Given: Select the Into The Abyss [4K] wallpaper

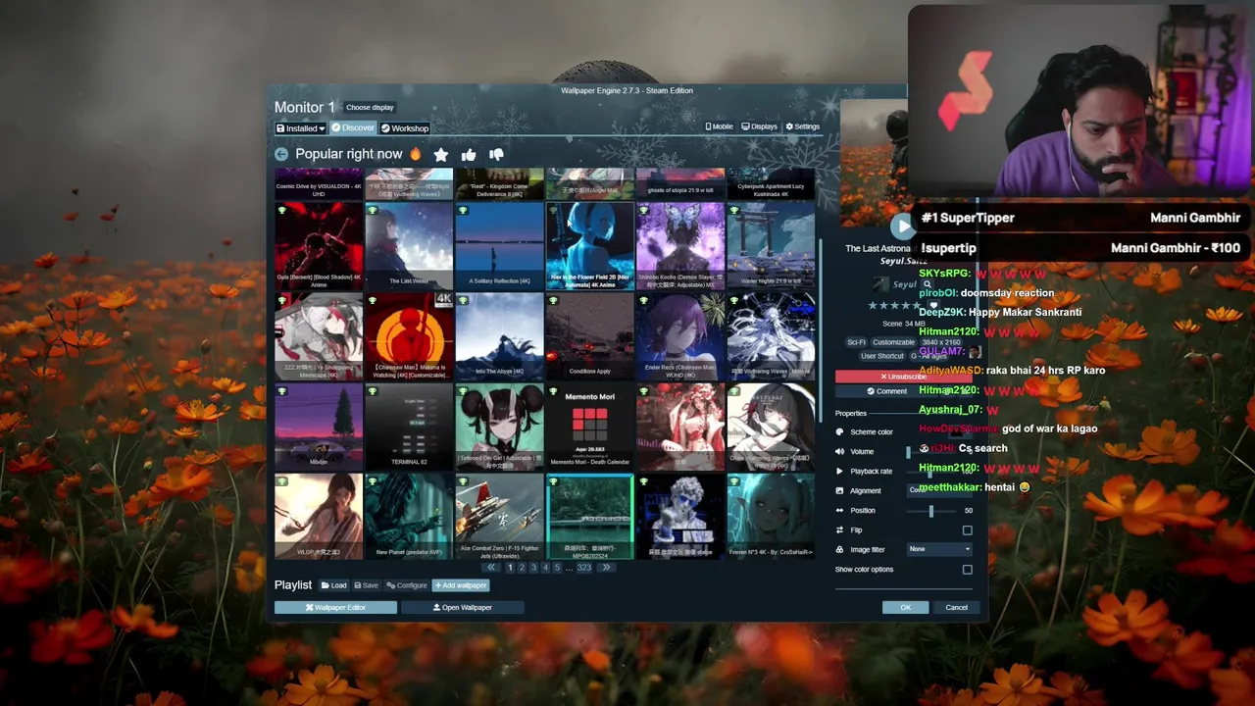Looking at the screenshot, I should point(499,336).
